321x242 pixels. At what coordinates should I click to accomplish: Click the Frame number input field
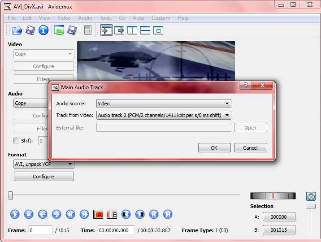(40, 230)
